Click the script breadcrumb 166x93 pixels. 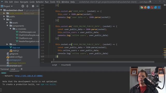pos(54,65)
